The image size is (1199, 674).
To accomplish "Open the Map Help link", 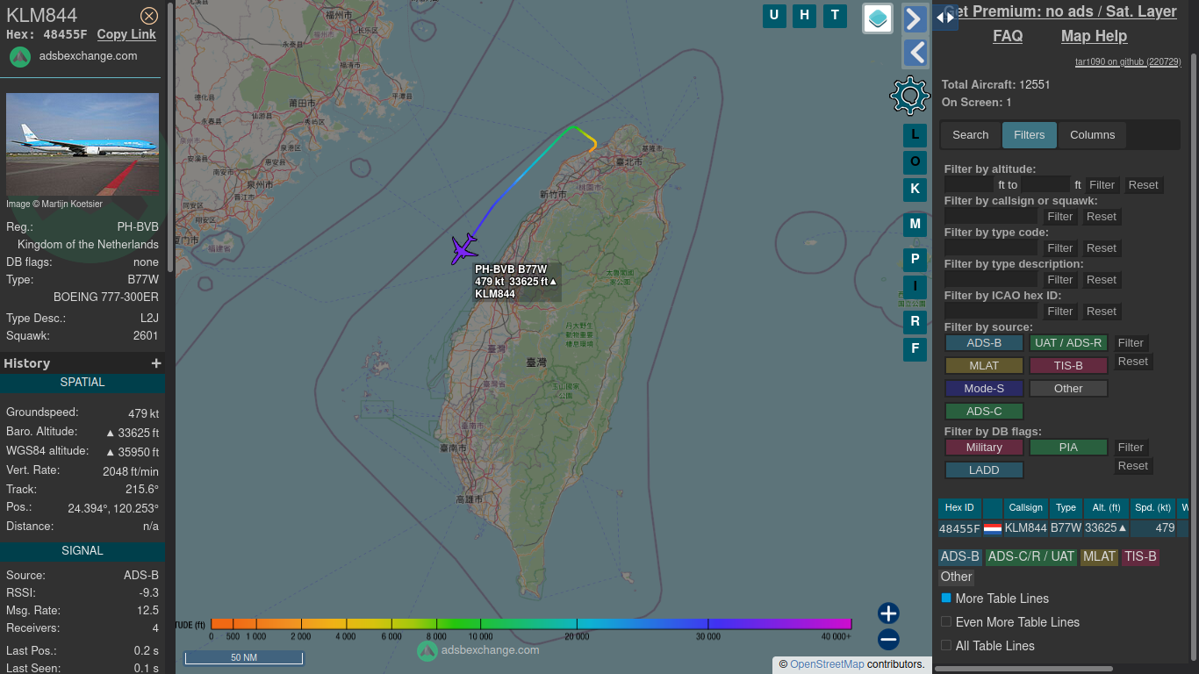I will [x=1094, y=36].
